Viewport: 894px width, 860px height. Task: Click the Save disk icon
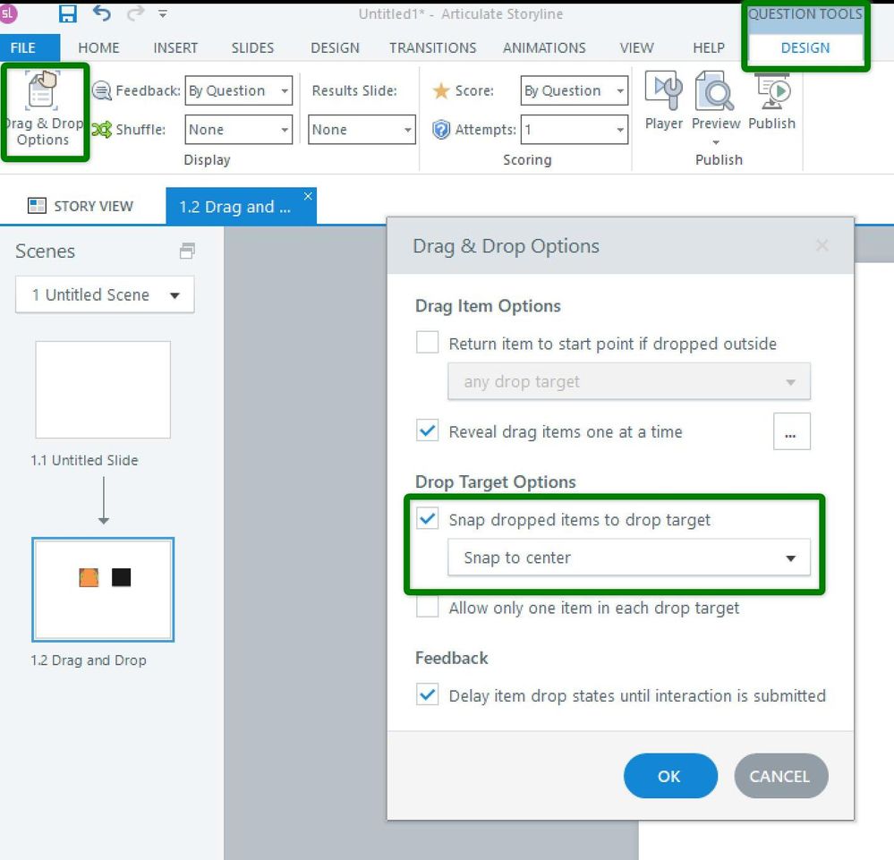pos(68,13)
